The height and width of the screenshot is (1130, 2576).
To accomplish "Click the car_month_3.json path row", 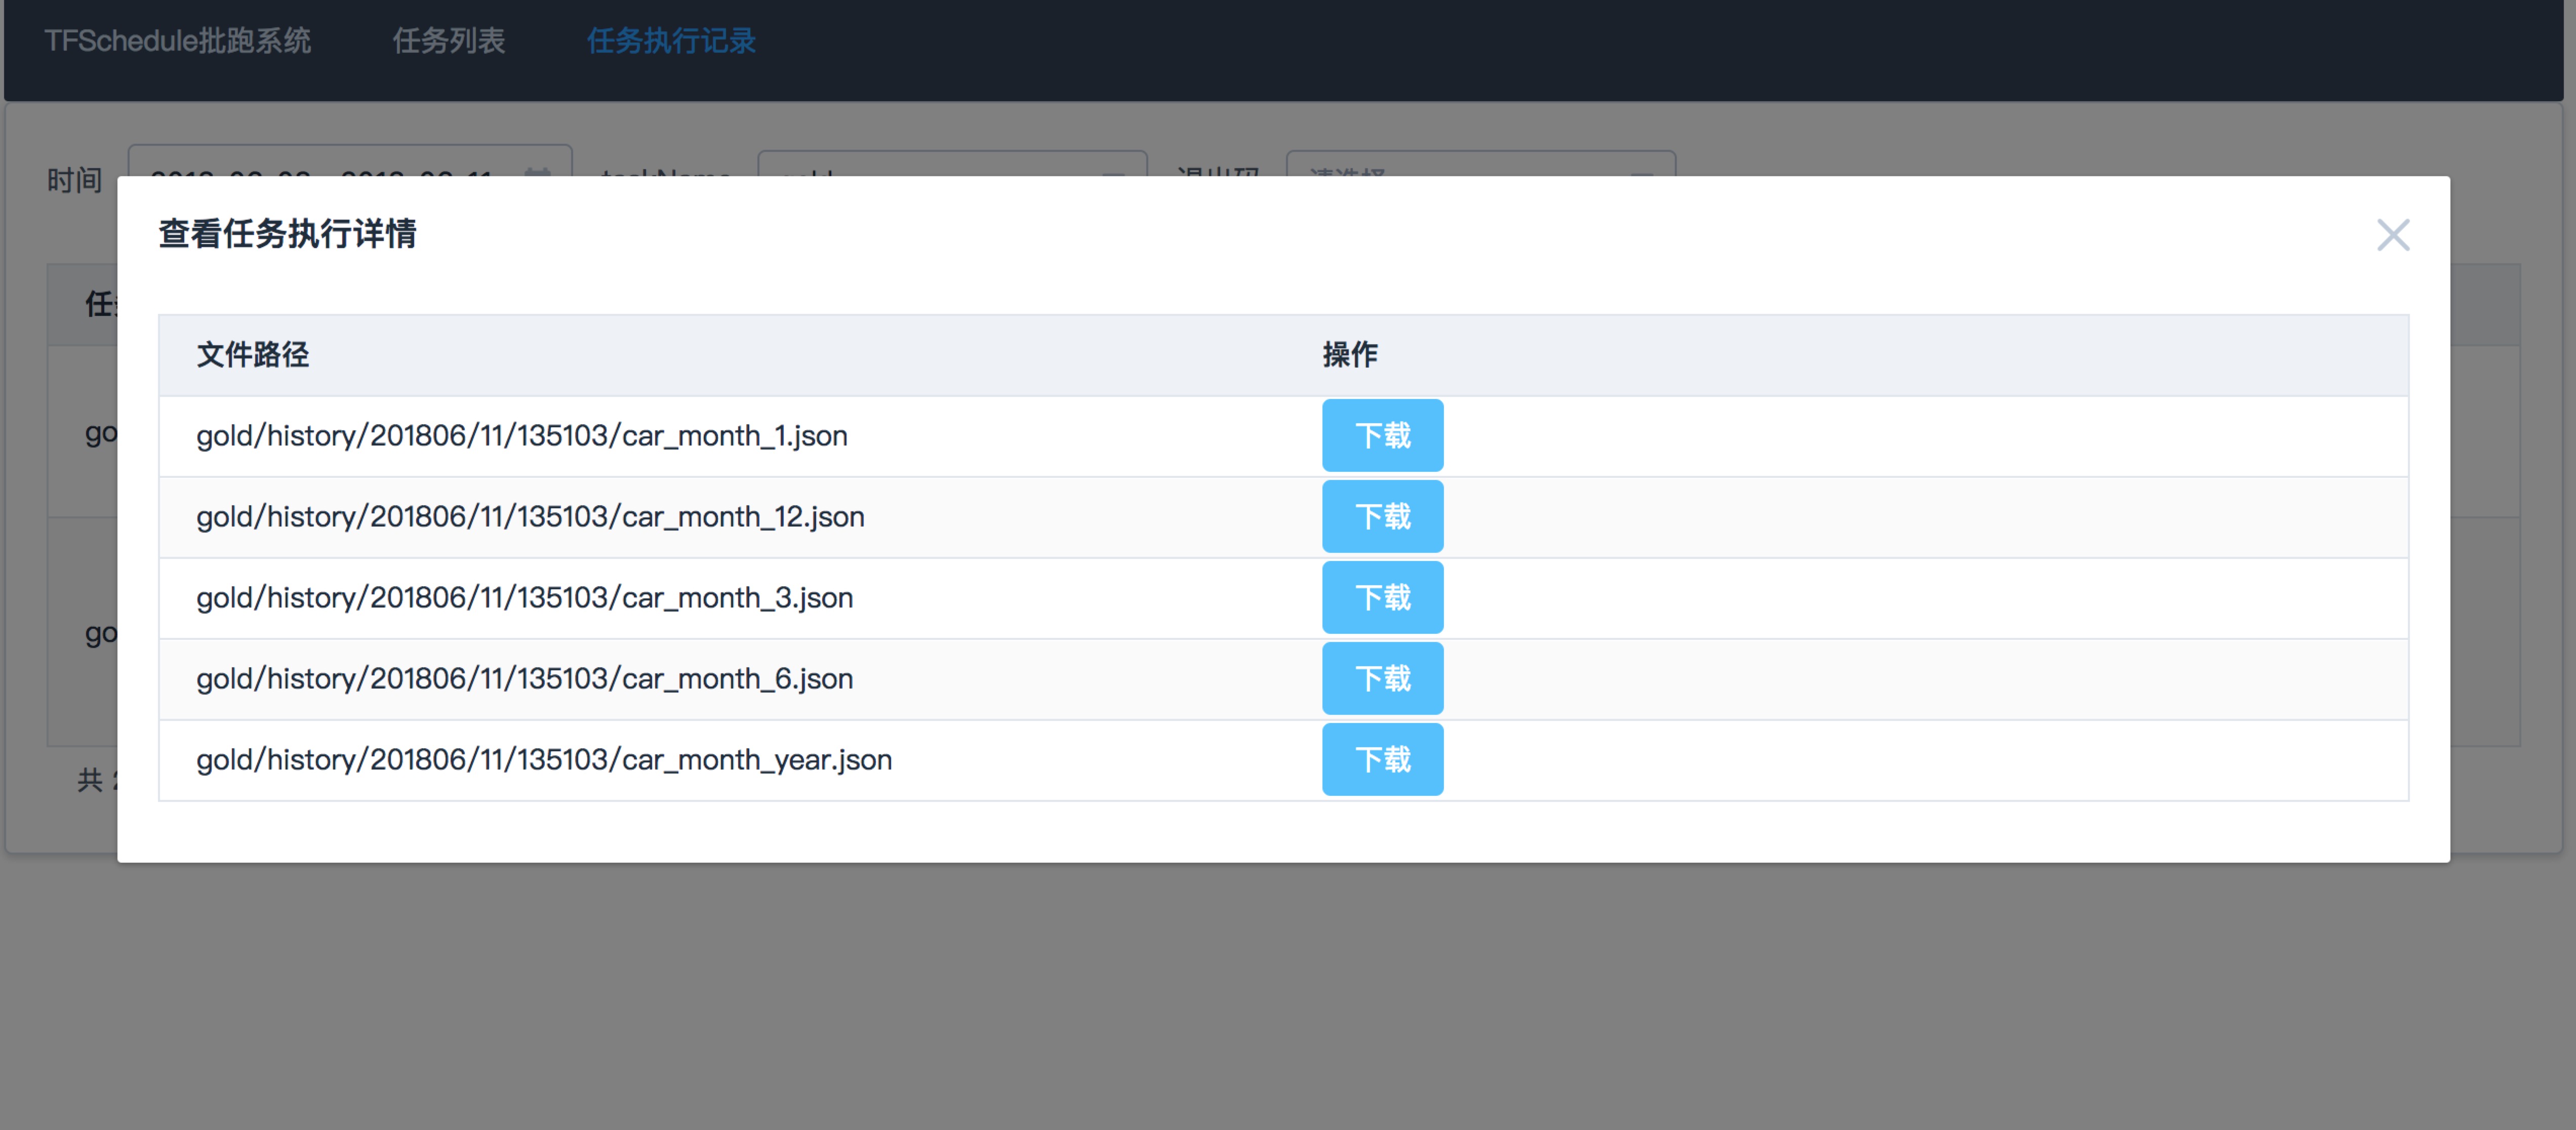I will [524, 598].
